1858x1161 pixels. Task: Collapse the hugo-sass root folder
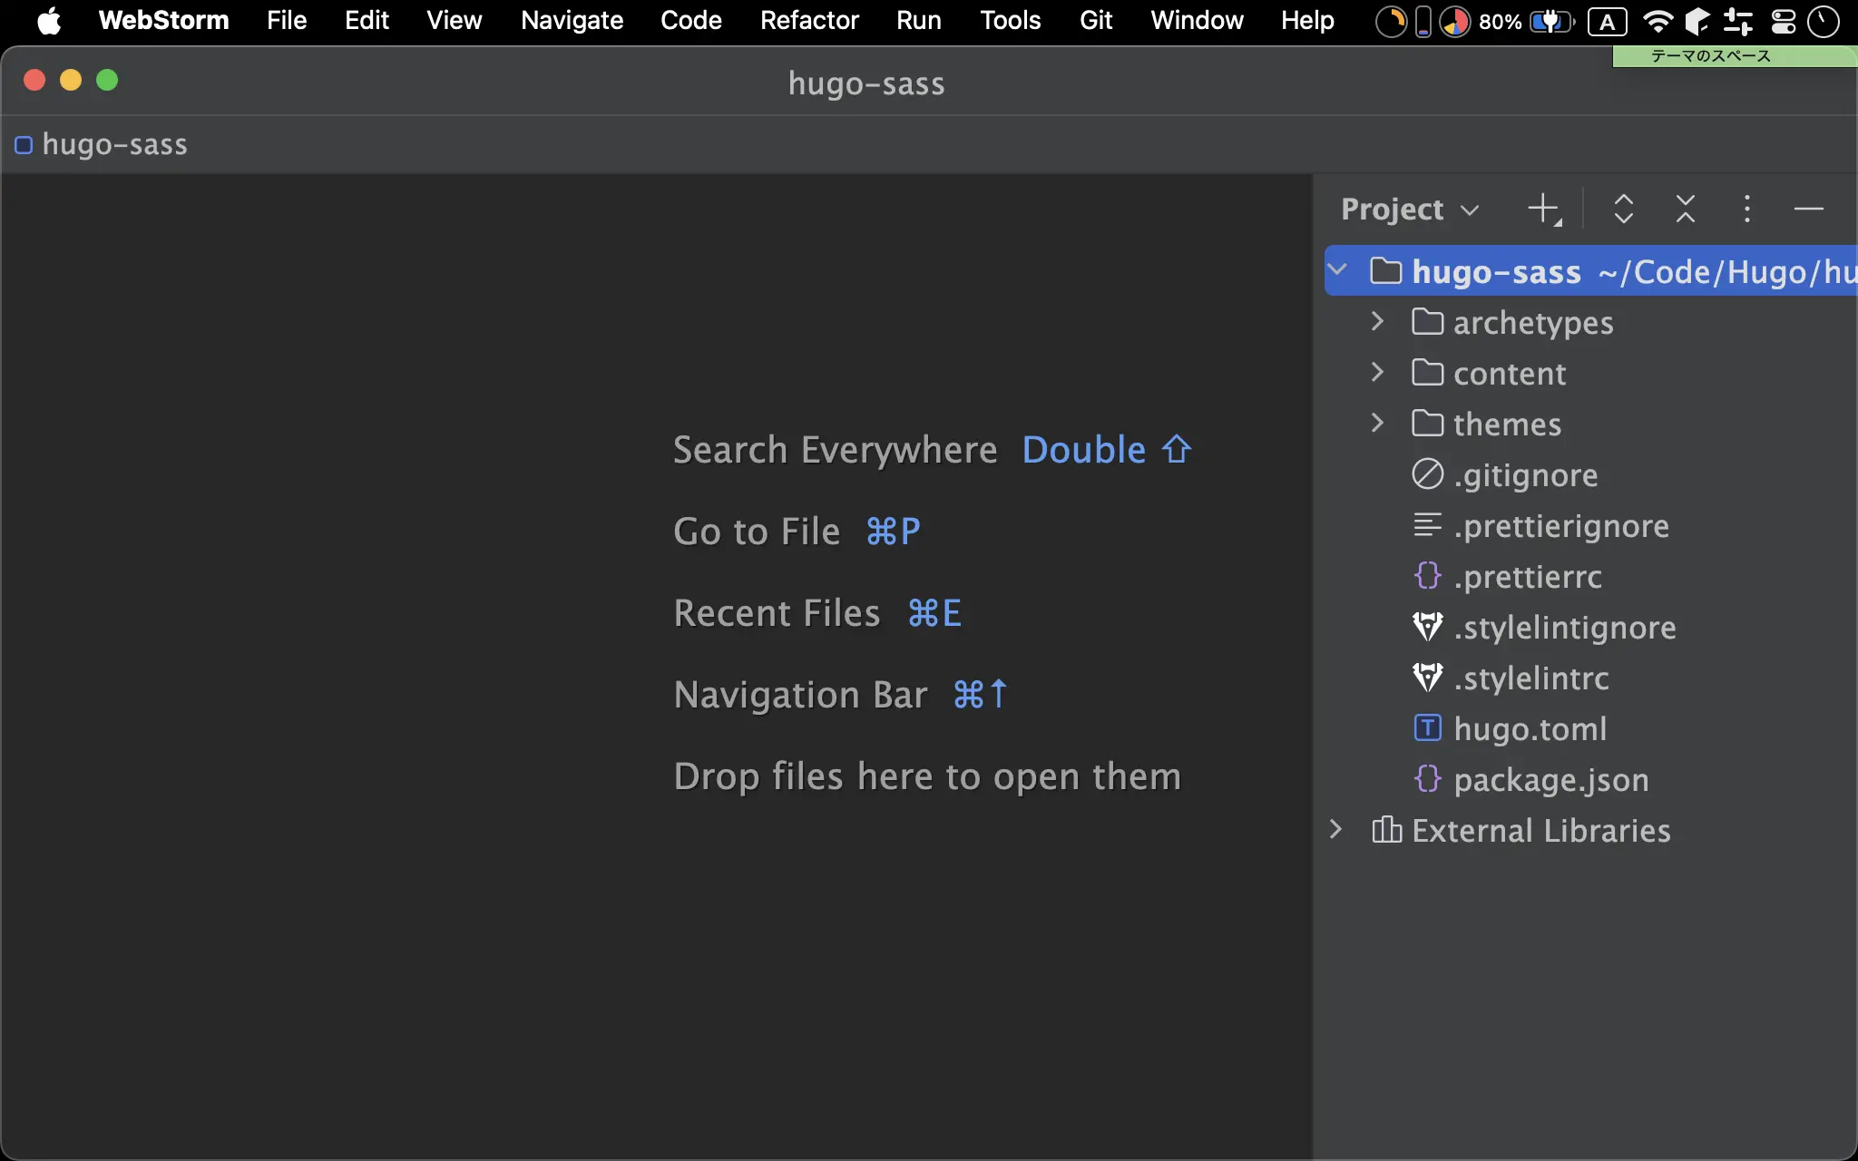[x=1337, y=270]
